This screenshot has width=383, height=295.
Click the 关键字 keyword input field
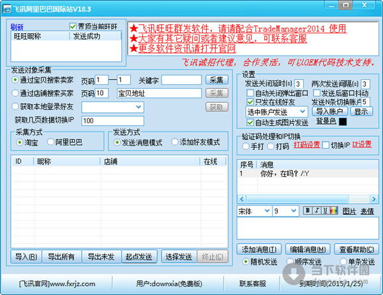pyautogui.click(x=181, y=80)
